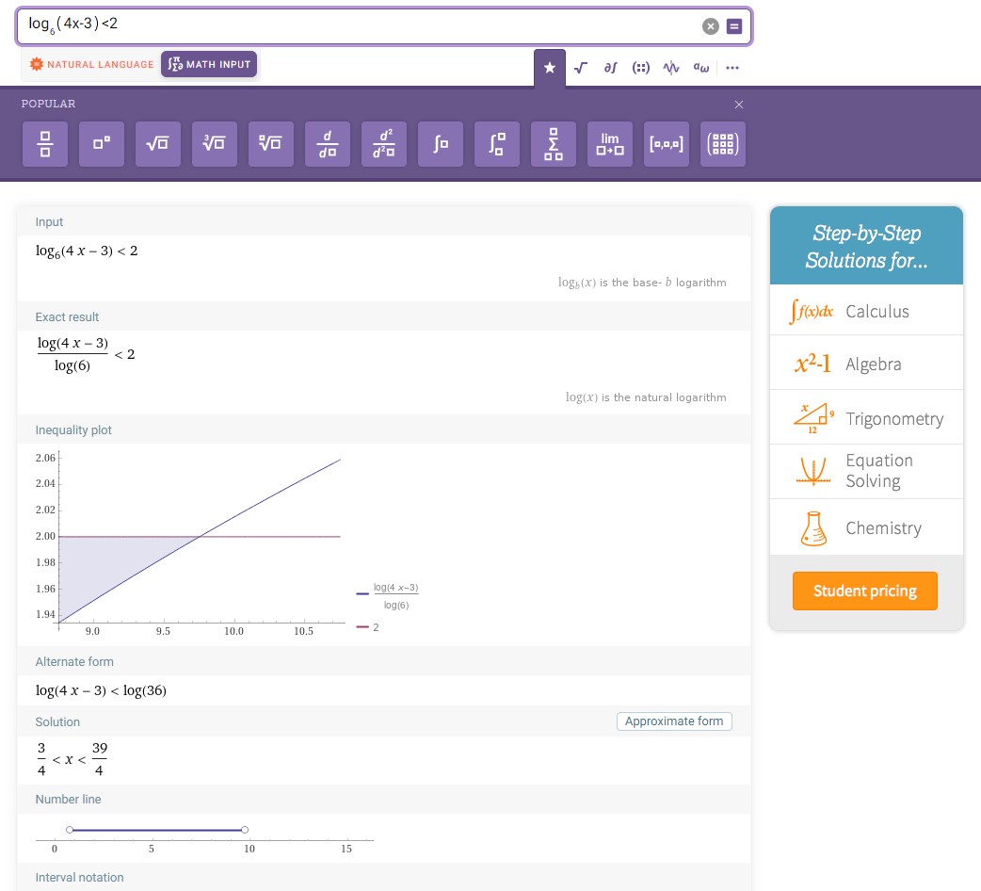The height and width of the screenshot is (891, 981).
Task: Click the 'Exact result' pod title
Action: point(67,317)
